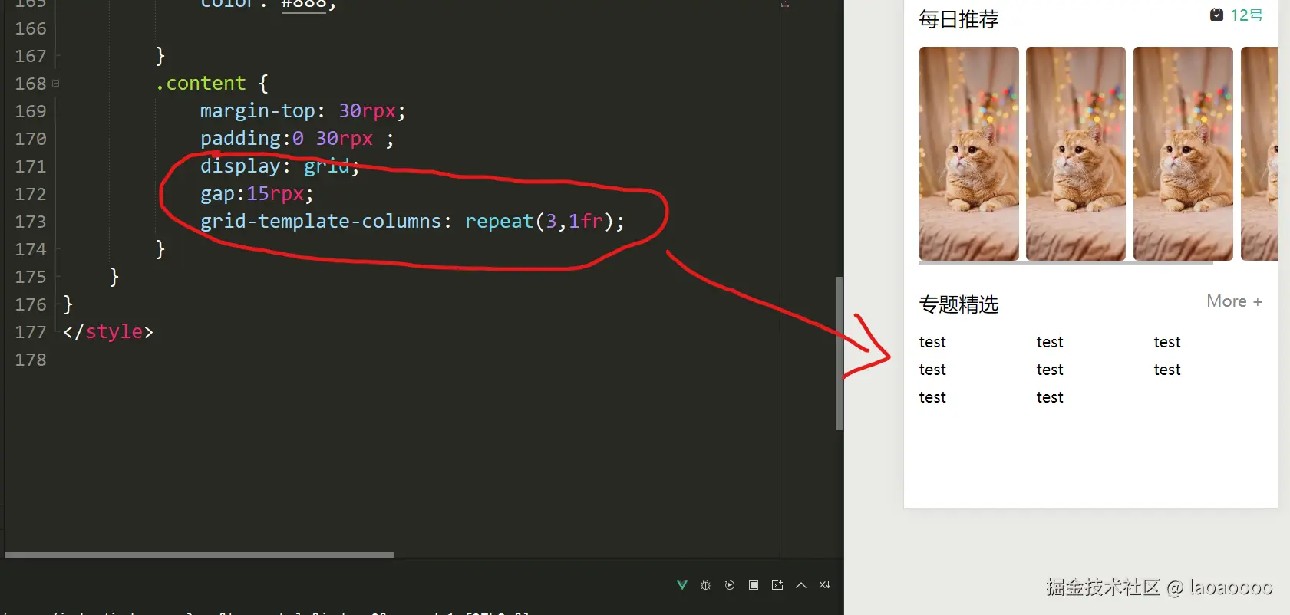Viewport: 1290px width, 615px height.
Task: Click the editor's vertical scrollbar thumb
Action: [x=840, y=353]
